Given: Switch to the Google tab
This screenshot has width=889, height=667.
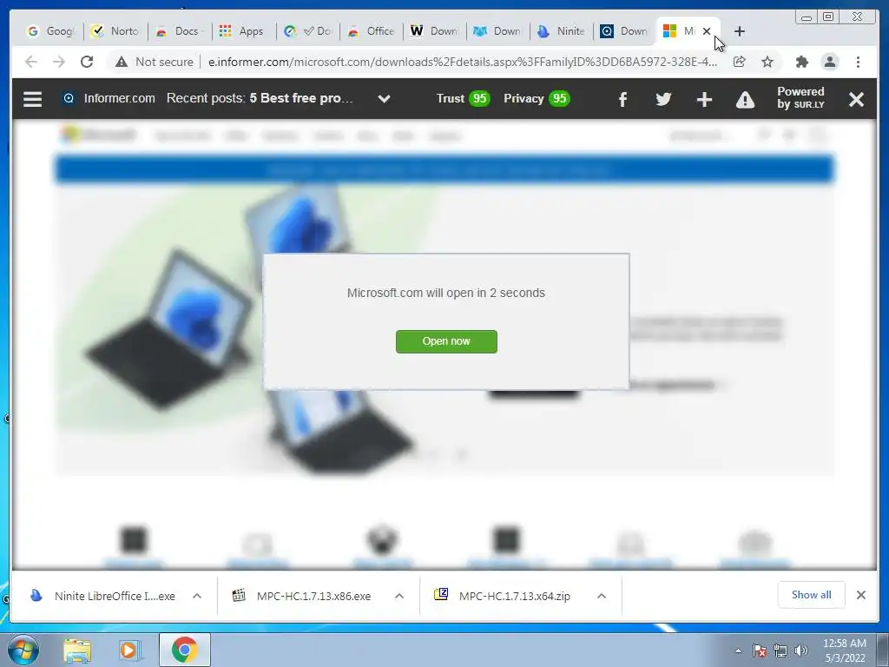Looking at the screenshot, I should point(51,31).
